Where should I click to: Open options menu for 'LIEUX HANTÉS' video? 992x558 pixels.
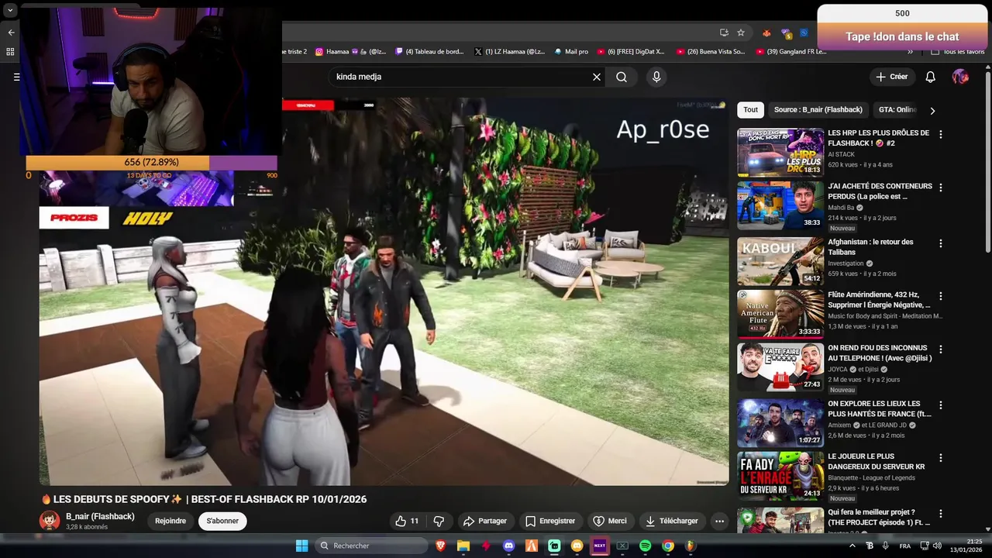click(x=941, y=405)
